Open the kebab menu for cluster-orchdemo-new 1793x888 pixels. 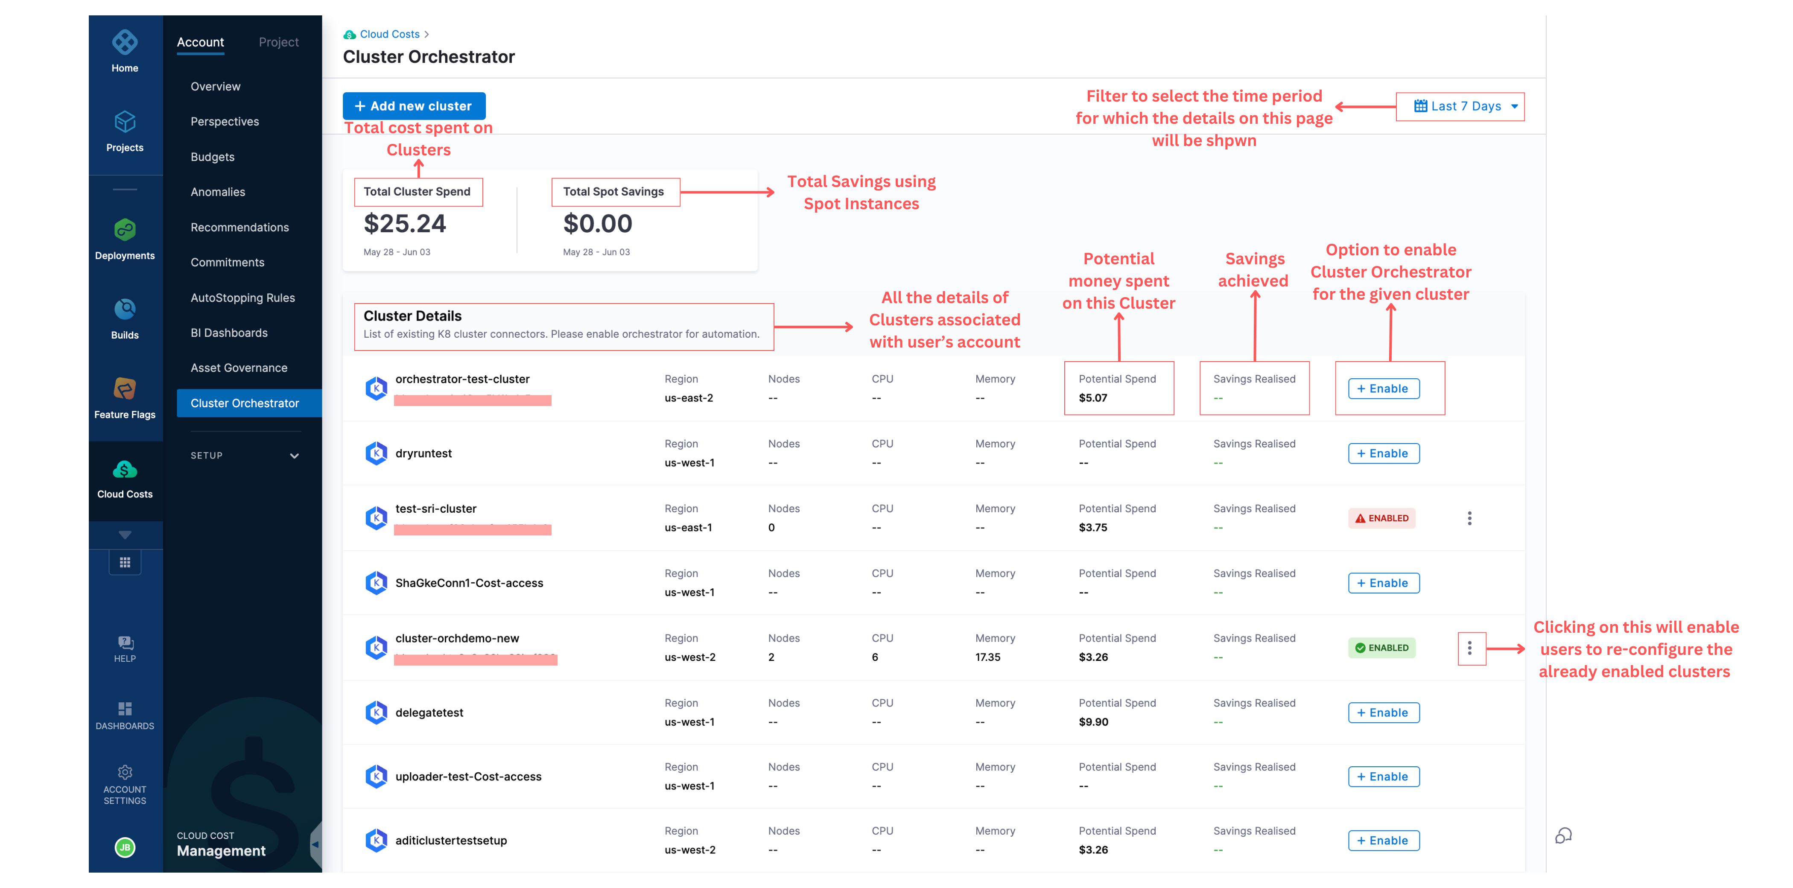coord(1469,648)
